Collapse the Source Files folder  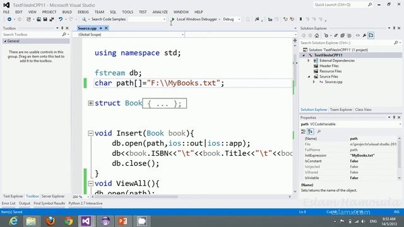pos(309,77)
